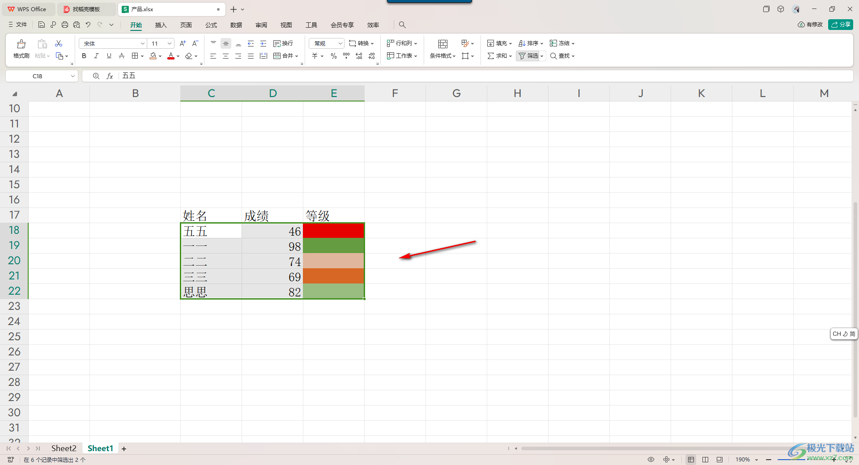Decrease font size with A- icon

pyautogui.click(x=195, y=43)
